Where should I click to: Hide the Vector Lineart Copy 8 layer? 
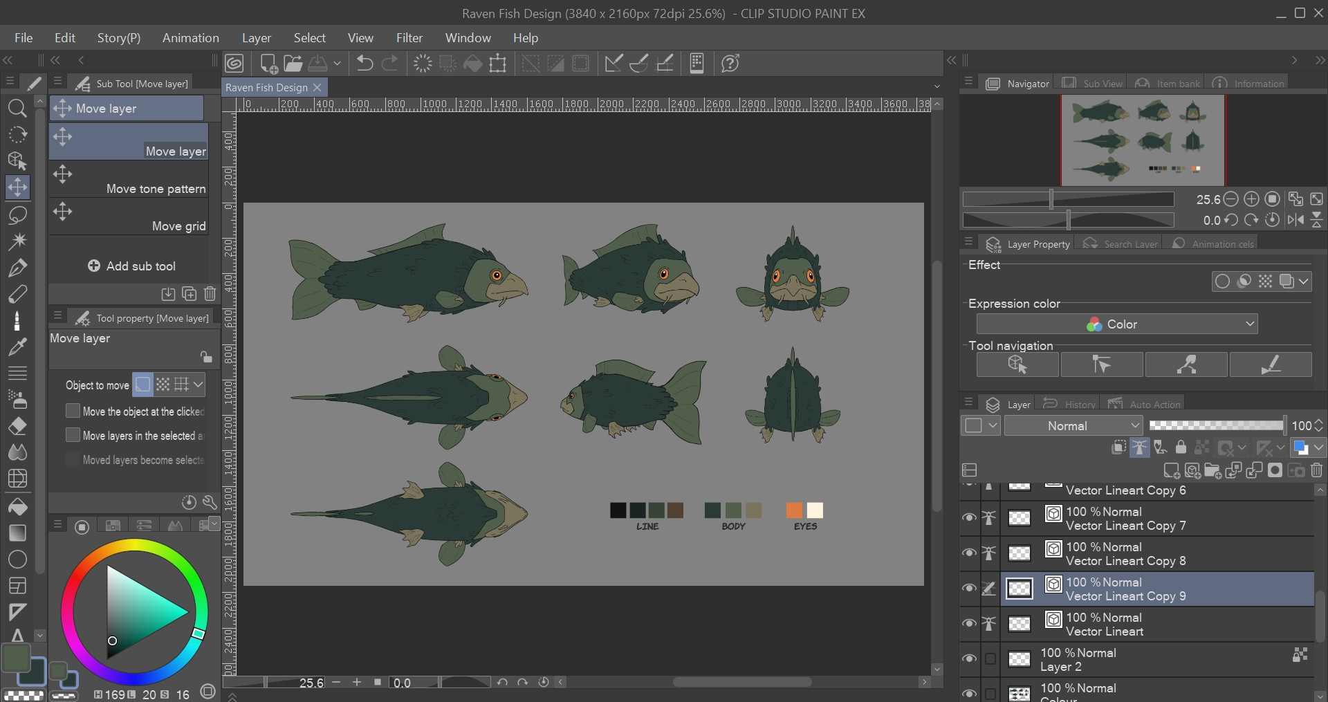click(969, 553)
